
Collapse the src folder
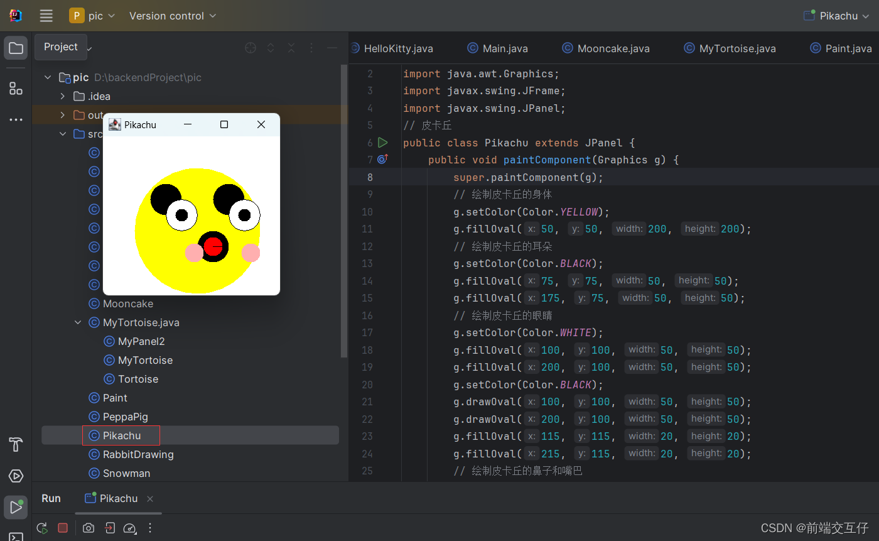point(62,134)
